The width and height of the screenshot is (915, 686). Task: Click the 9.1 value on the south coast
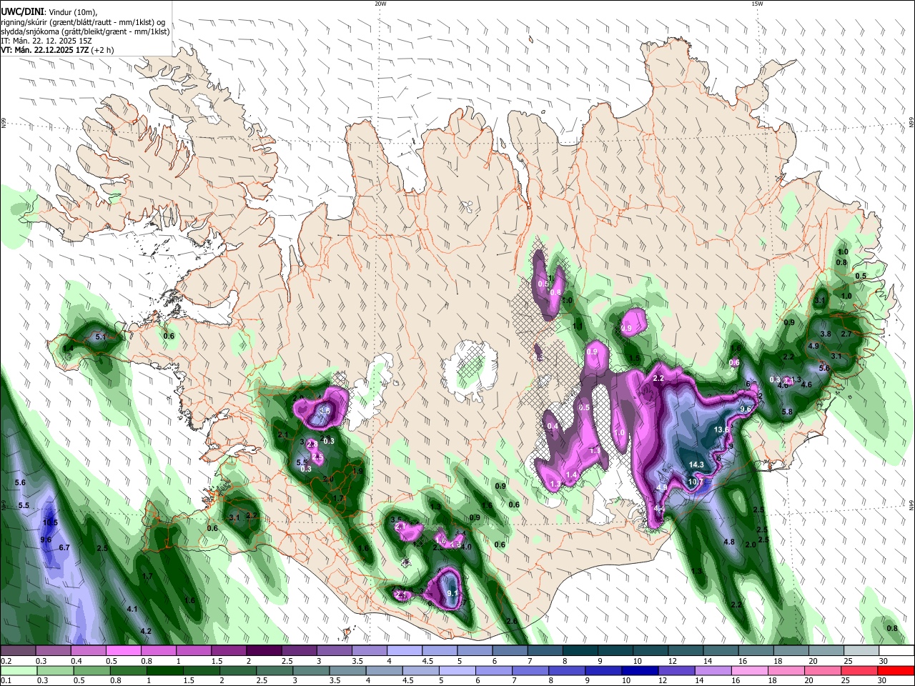[x=452, y=593]
